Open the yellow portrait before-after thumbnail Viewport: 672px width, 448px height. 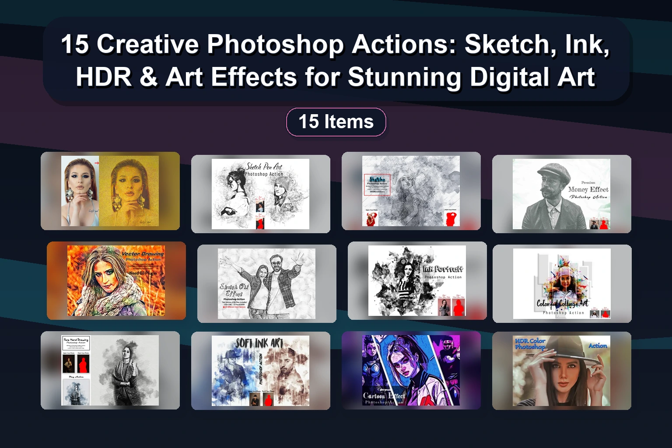[x=110, y=191]
